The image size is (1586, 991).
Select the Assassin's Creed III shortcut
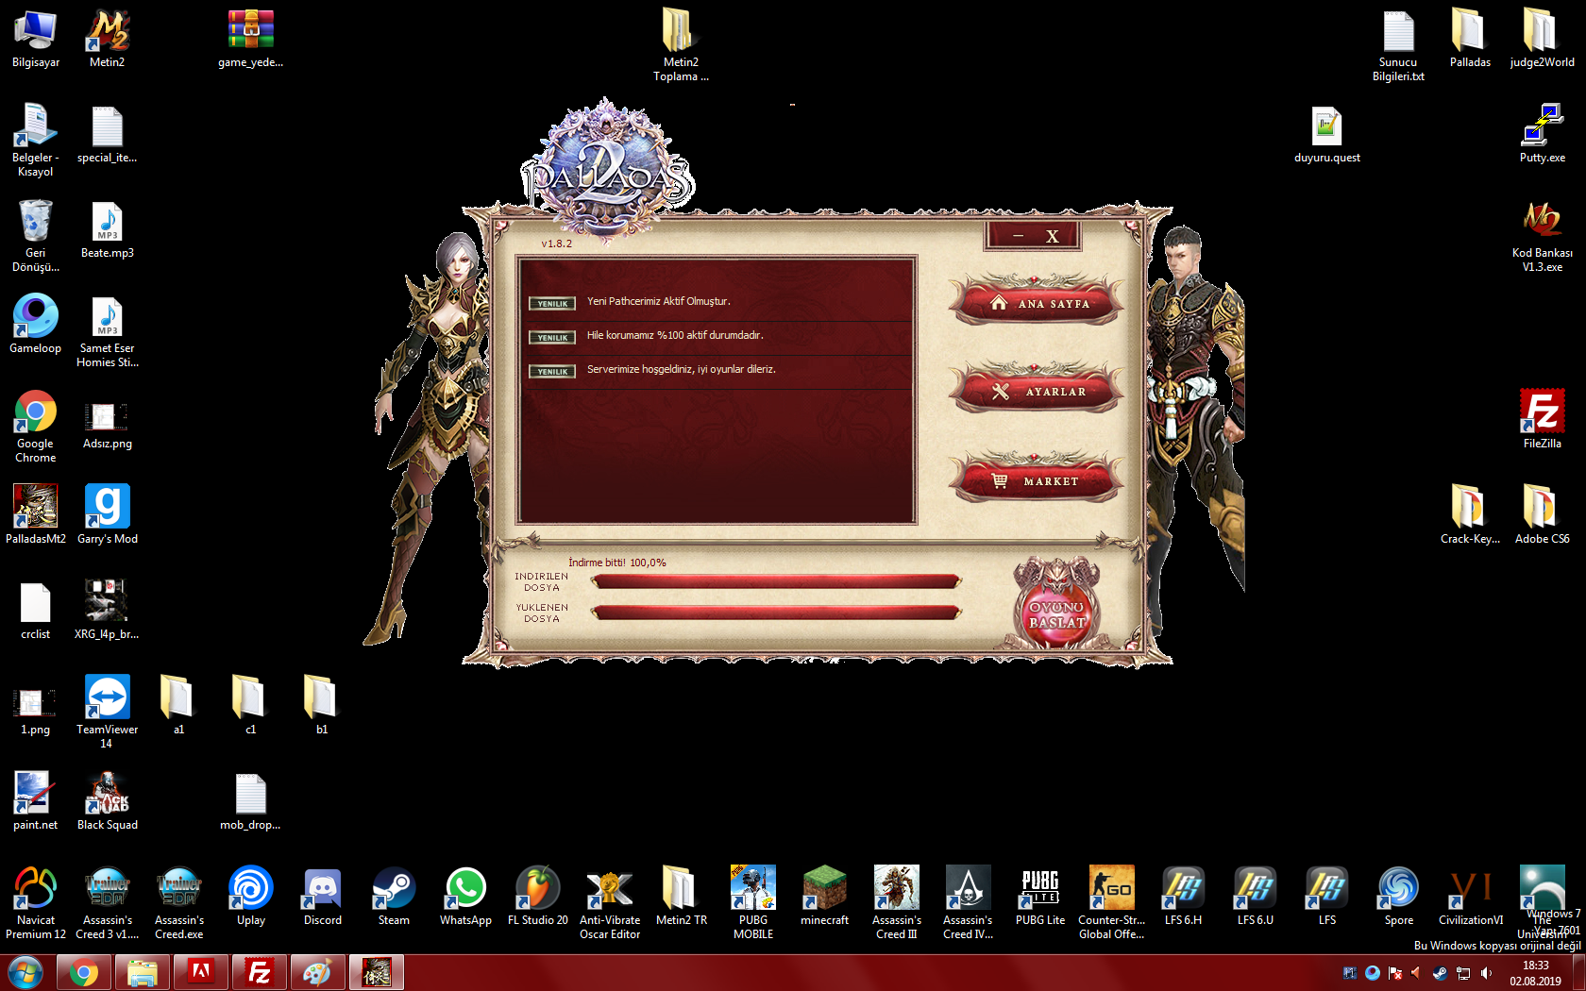click(896, 903)
